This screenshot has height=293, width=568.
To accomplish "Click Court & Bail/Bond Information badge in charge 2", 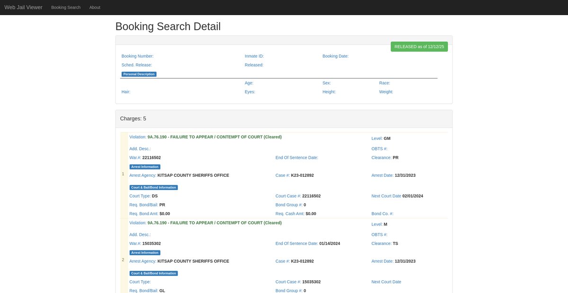I will (153, 274).
